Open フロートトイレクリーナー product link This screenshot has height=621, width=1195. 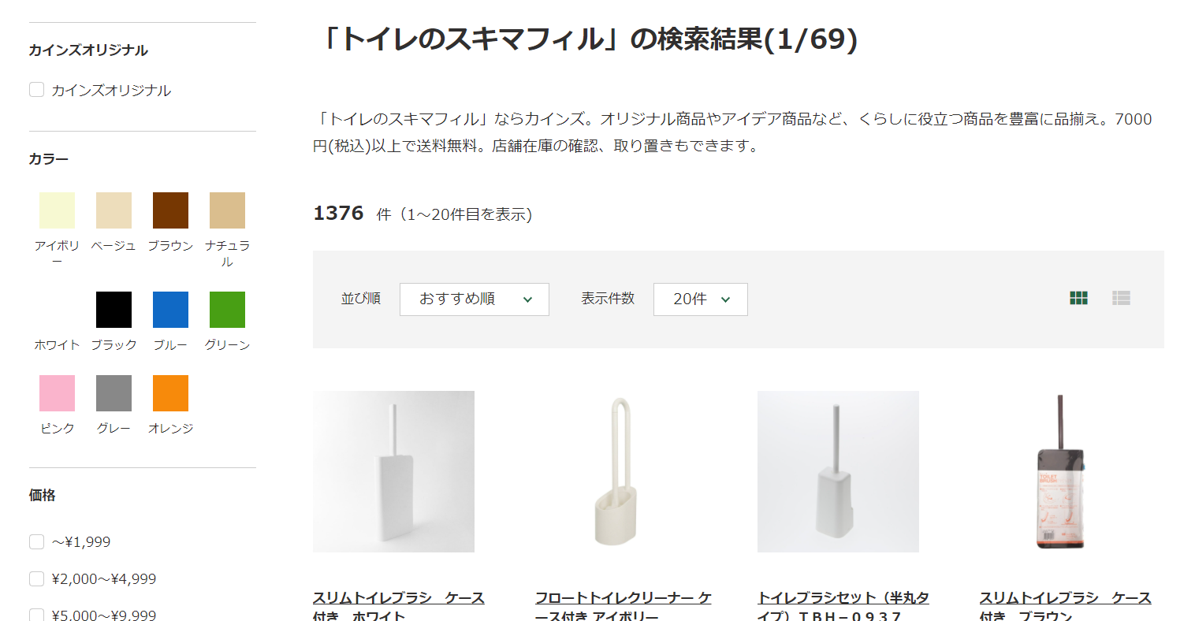pos(623,606)
